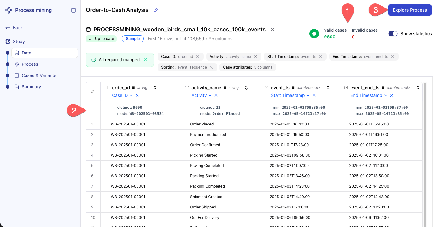
Task: Click the text type icon for order_id
Action: point(108,88)
